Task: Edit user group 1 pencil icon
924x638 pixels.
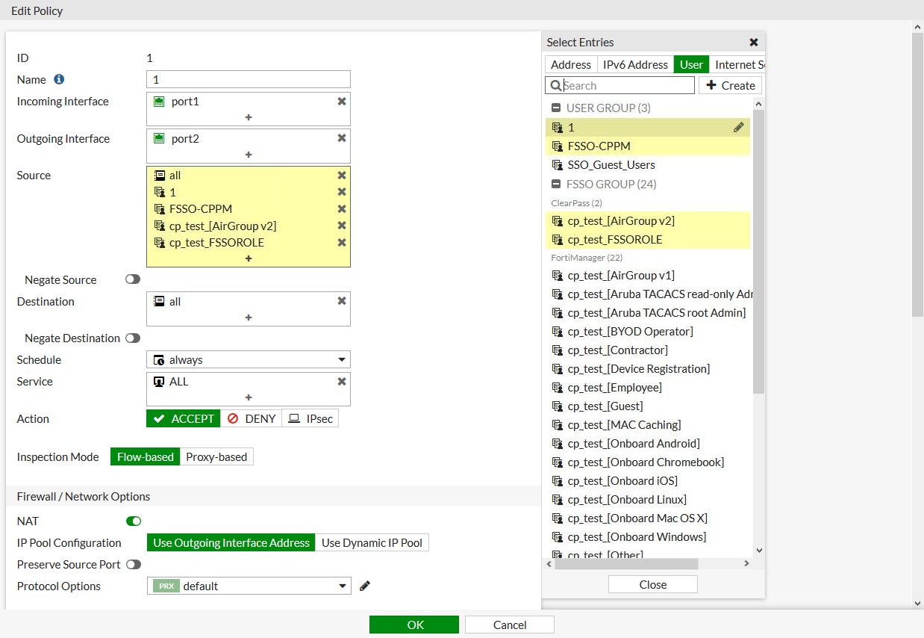Action: [x=739, y=128]
